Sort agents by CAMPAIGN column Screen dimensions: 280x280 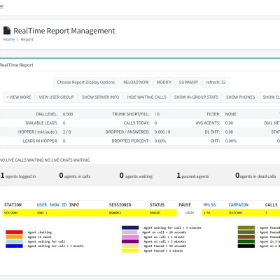[x=238, y=205]
